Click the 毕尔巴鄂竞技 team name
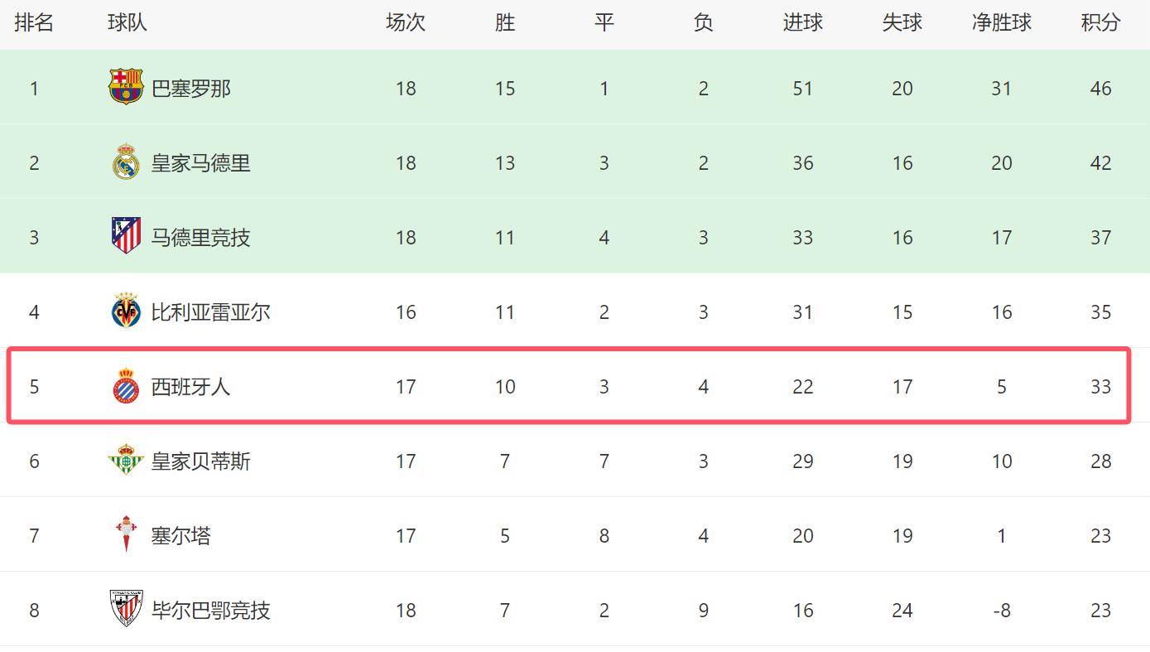Image resolution: width=1150 pixels, height=652 pixels. tap(210, 611)
